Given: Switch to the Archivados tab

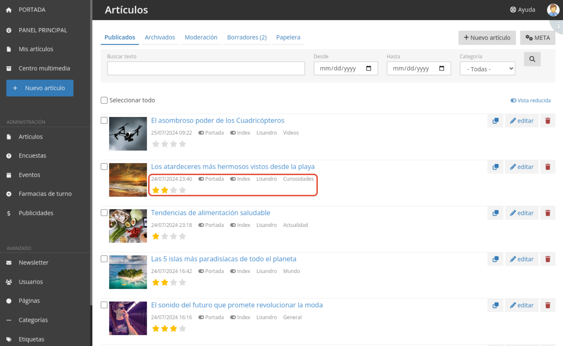Looking at the screenshot, I should click(x=160, y=37).
